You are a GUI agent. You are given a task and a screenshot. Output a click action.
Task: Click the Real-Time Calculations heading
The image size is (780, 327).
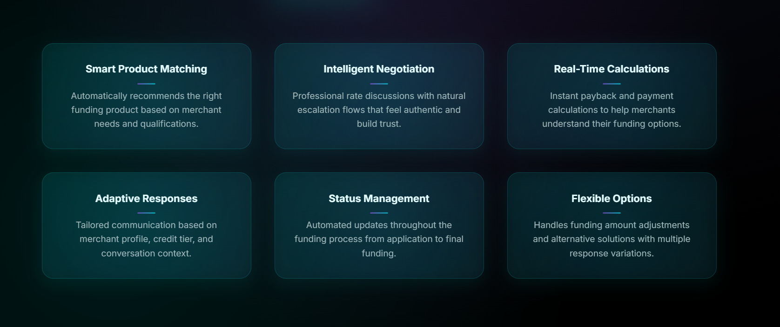[612, 69]
